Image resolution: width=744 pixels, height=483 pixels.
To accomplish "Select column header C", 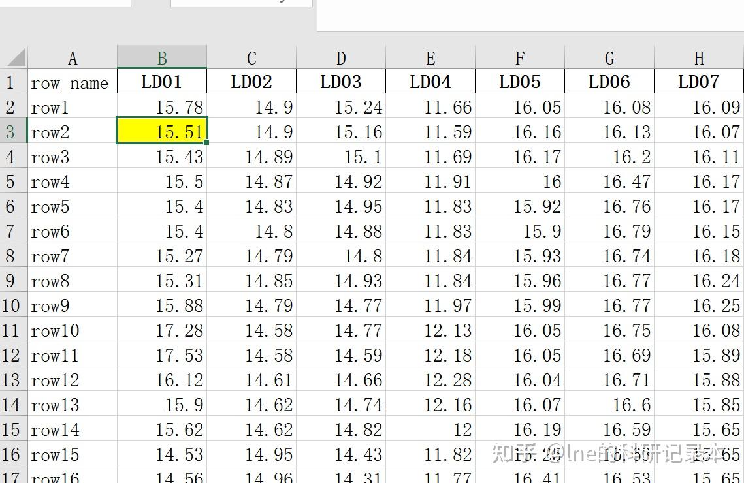I will point(251,57).
